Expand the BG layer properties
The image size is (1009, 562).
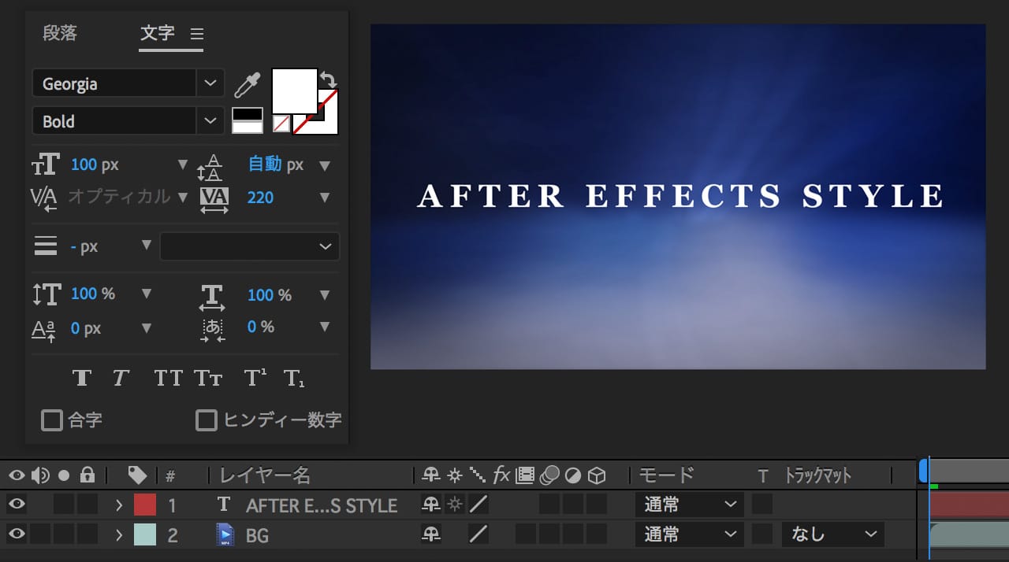pyautogui.click(x=119, y=535)
